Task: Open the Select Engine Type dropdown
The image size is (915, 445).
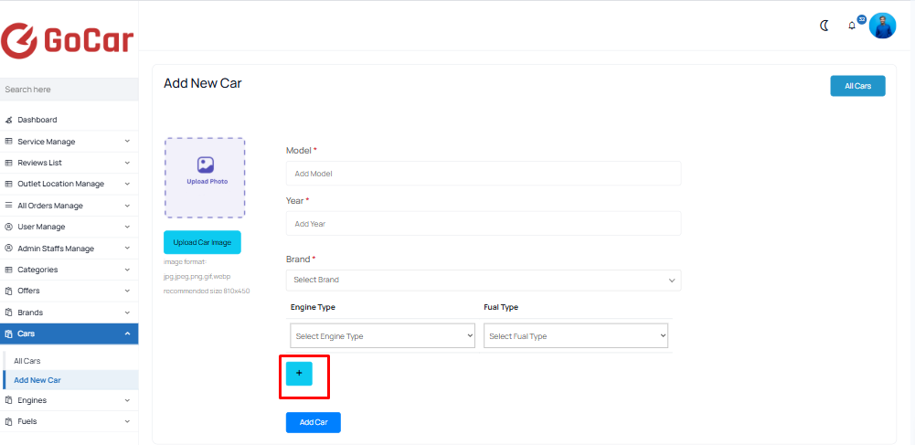Action: [x=382, y=336]
